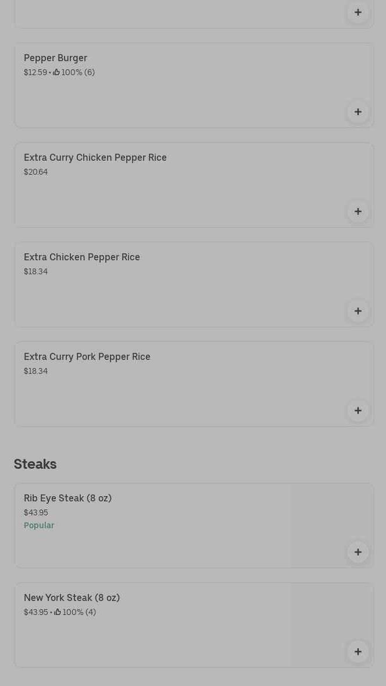Open New York Steak (8 oz) title
386x686 pixels.
[72, 598]
